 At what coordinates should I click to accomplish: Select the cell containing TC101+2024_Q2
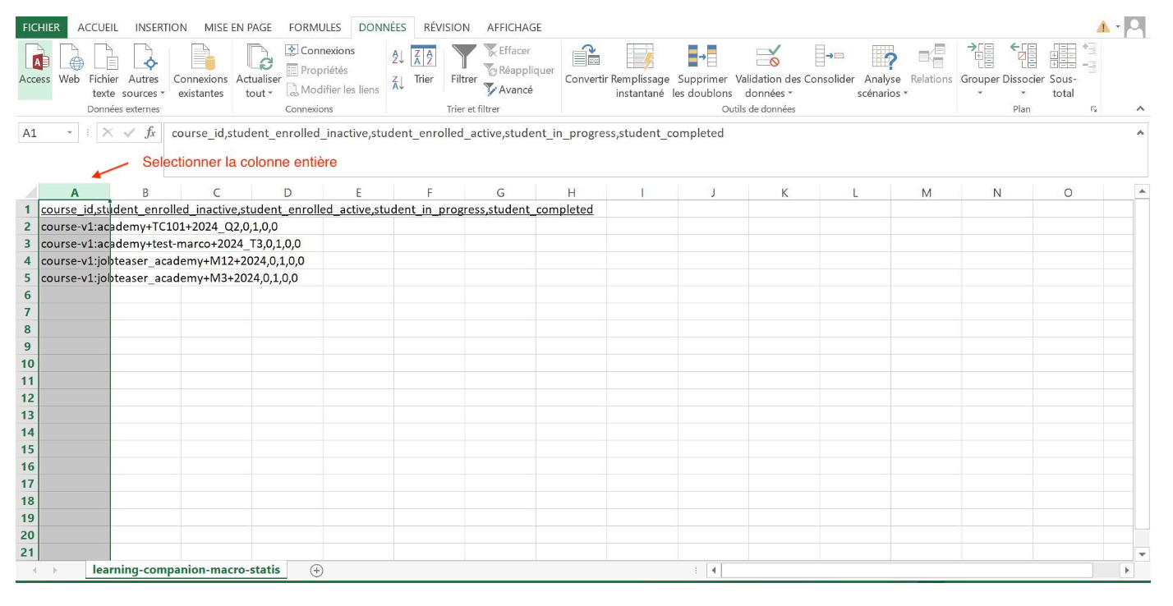point(75,227)
